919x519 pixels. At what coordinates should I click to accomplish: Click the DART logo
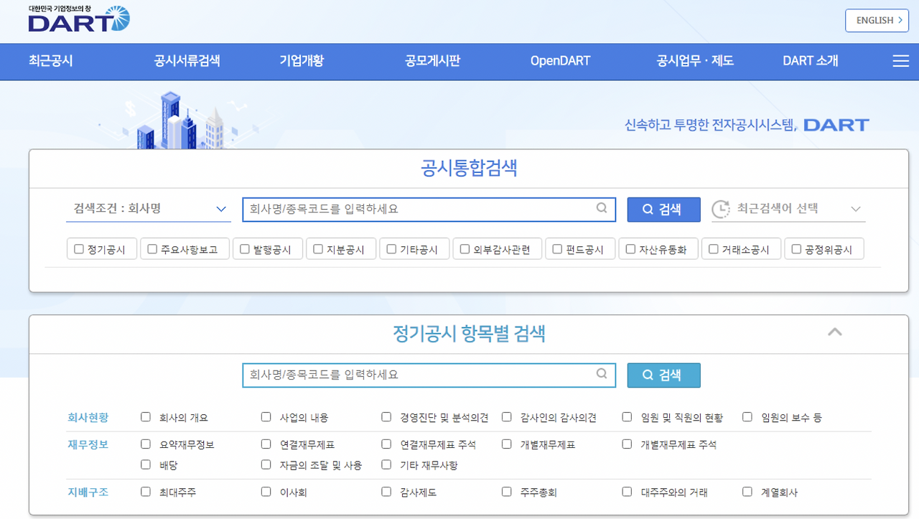[78, 19]
